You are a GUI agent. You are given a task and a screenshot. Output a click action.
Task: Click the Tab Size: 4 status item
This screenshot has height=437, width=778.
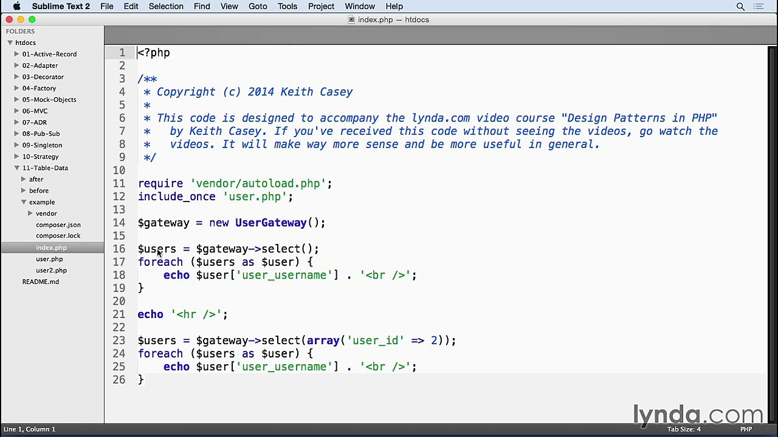point(684,429)
